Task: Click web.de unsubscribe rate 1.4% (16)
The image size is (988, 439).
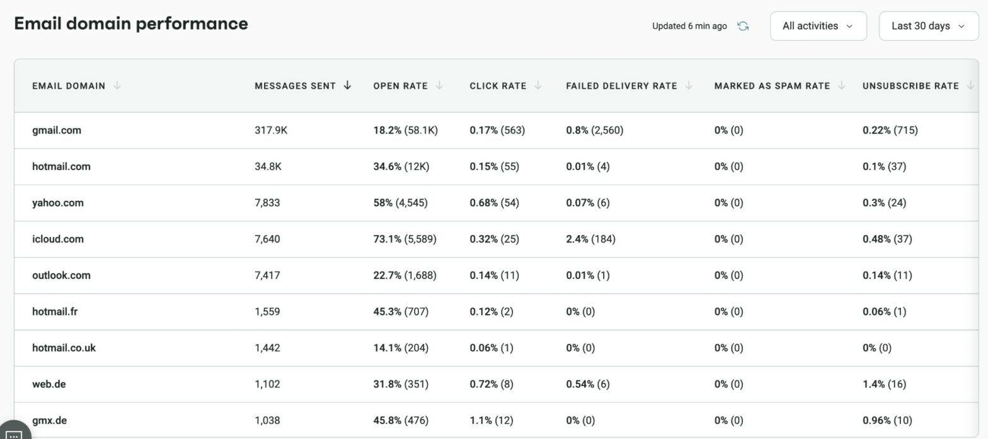Action: tap(884, 384)
